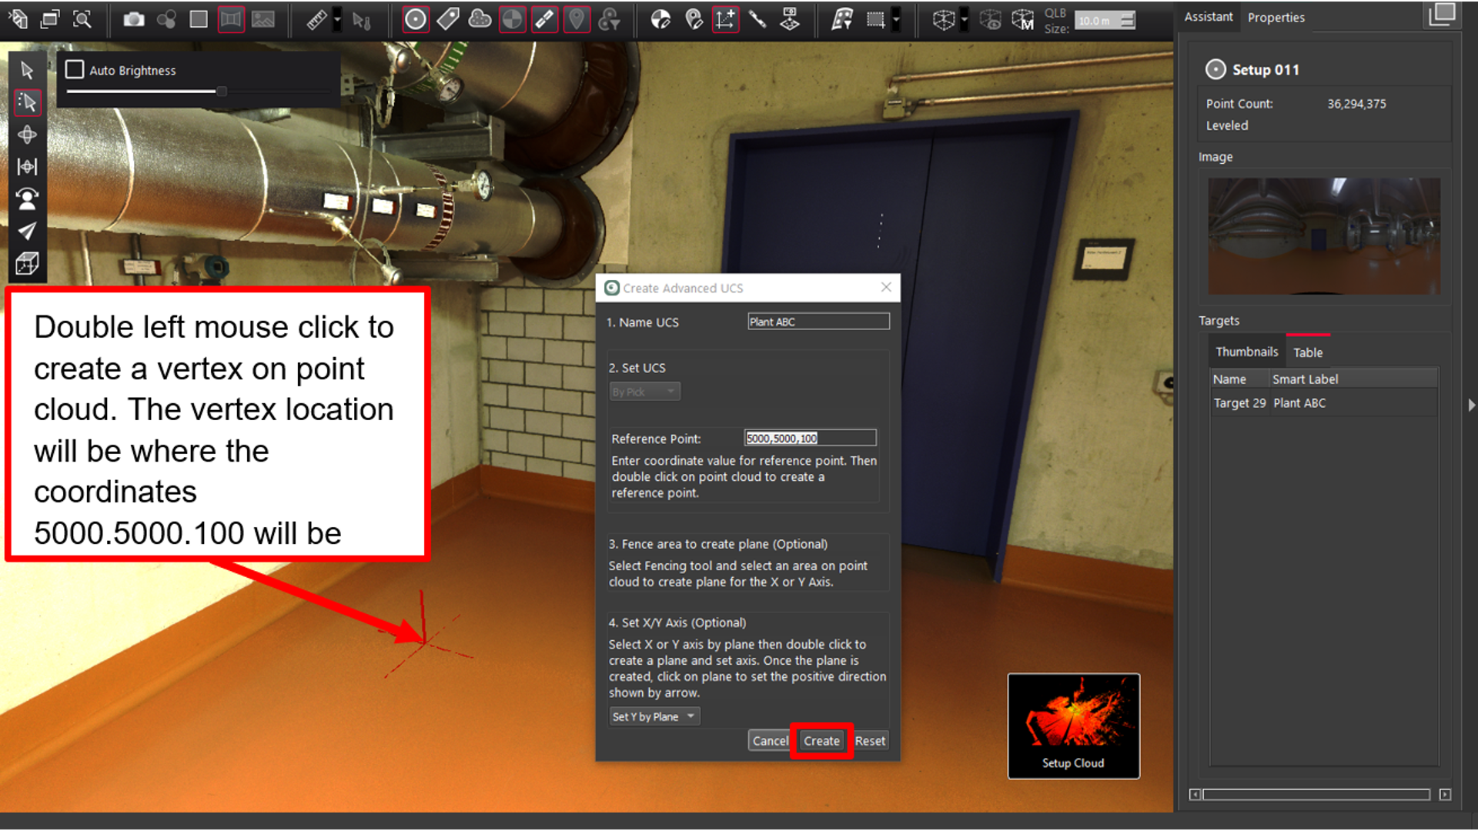This screenshot has height=831, width=1478.
Task: Switch to the Thumbnails targets tab
Action: [1246, 352]
